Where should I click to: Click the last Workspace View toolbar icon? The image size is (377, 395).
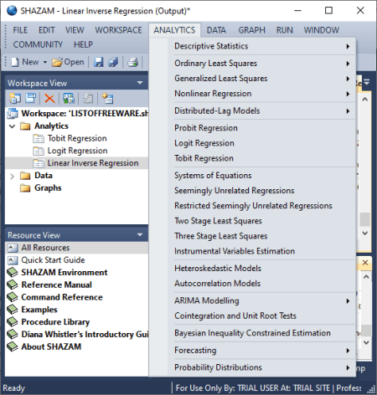107,98
